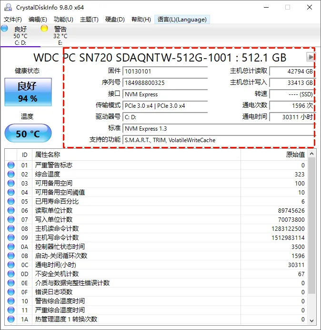Click status icon for row 06 读取单位计数
The height and width of the screenshot is (330, 321).
[x=11, y=210]
